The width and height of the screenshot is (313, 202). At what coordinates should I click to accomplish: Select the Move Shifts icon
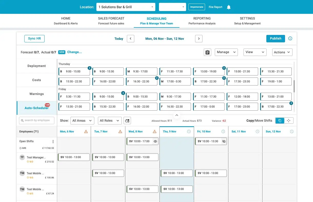(x=288, y=120)
